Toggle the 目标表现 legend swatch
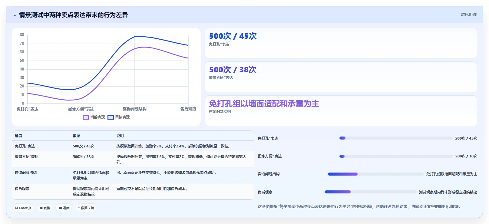Viewport: 489px width, 224px height. tap(111, 117)
